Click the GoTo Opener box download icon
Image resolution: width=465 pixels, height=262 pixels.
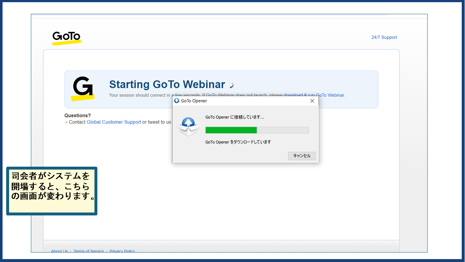tap(188, 127)
